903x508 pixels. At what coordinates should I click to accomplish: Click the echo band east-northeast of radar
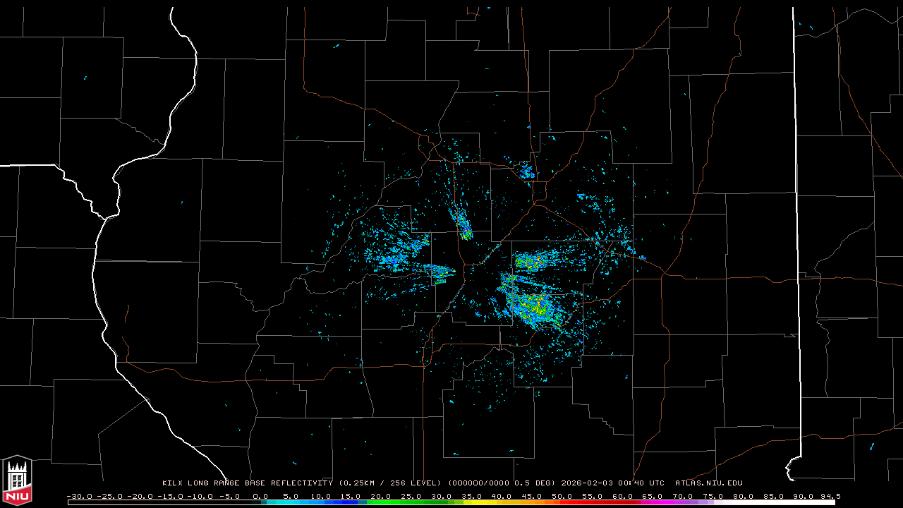coord(538,261)
